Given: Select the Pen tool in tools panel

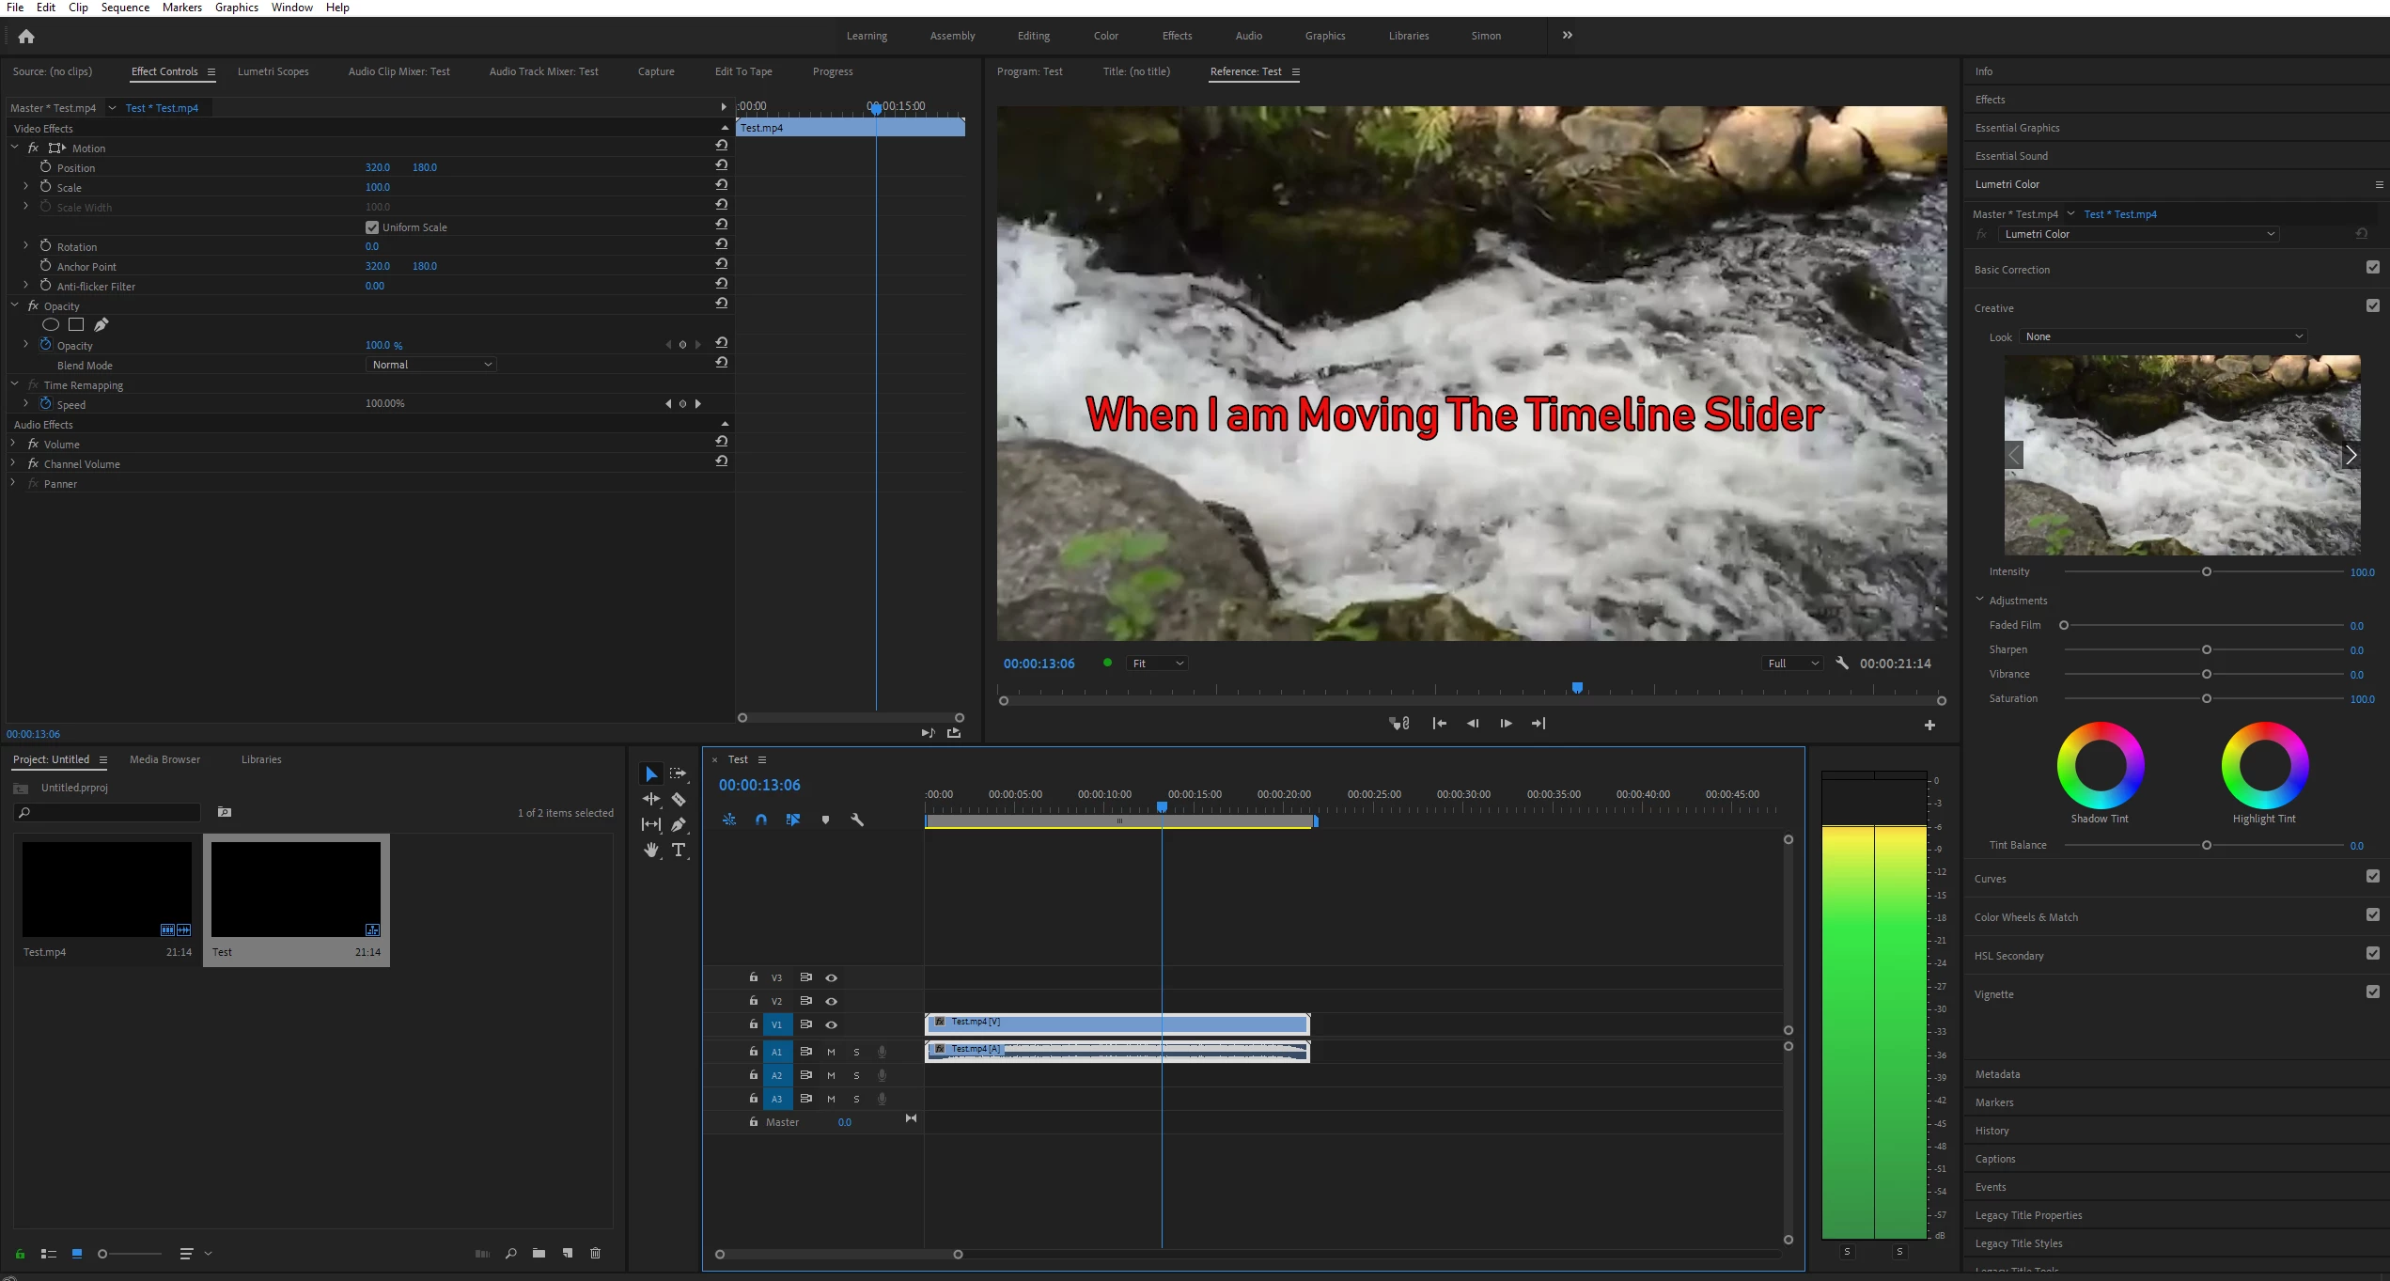Looking at the screenshot, I should click(679, 824).
